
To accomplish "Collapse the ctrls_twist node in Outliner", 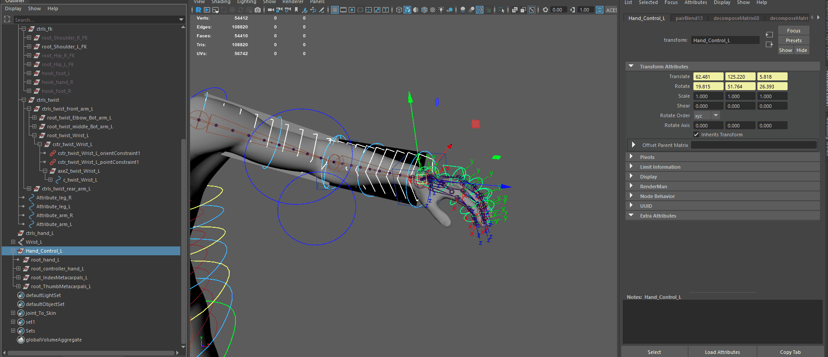I will pyautogui.click(x=24, y=100).
